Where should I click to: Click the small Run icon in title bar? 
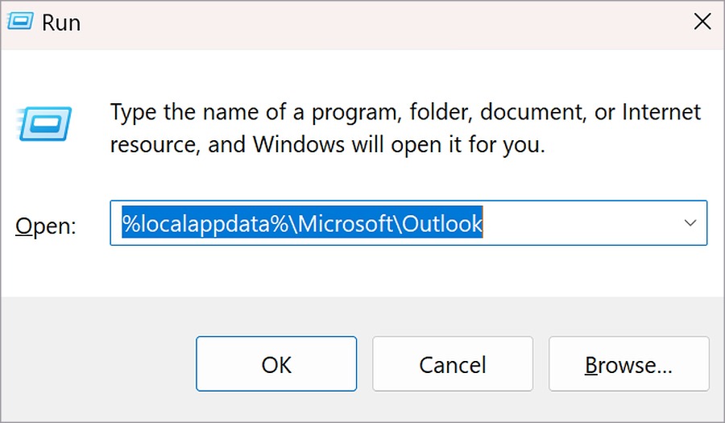click(x=20, y=21)
